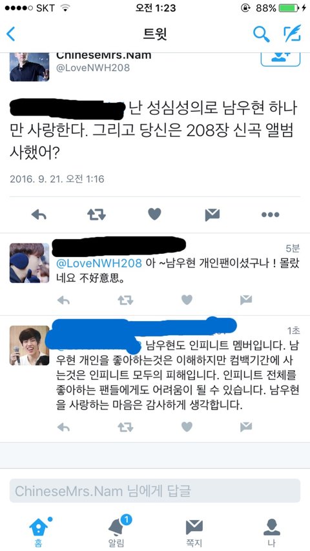Retweet the first reply about 개인팬

(x=125, y=300)
